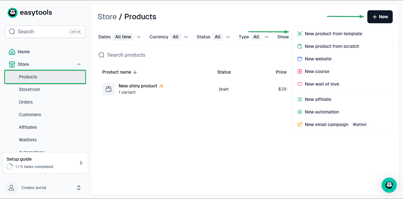Click the heart icon for wall of love
This screenshot has width=403, height=199.
point(300,84)
